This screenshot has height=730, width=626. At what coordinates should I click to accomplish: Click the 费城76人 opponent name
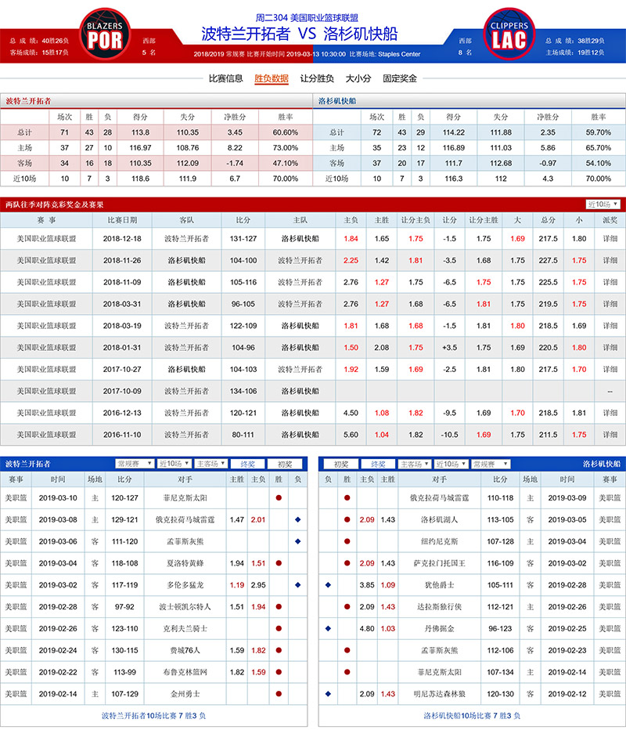pos(185,650)
